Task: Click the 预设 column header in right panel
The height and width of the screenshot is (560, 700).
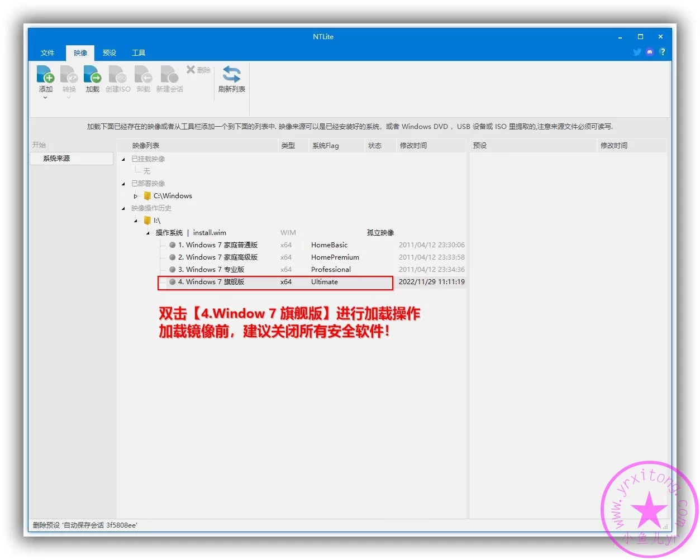Action: point(534,146)
